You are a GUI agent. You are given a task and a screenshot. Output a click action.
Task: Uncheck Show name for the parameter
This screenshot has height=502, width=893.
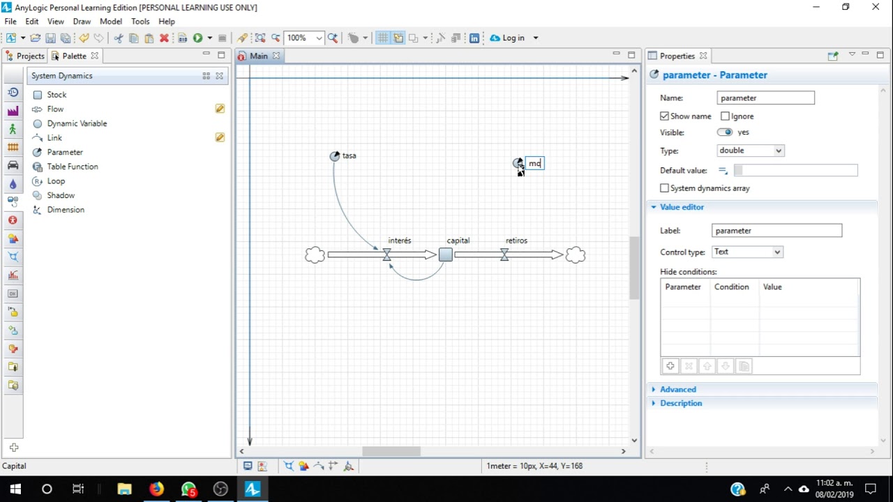pyautogui.click(x=663, y=116)
